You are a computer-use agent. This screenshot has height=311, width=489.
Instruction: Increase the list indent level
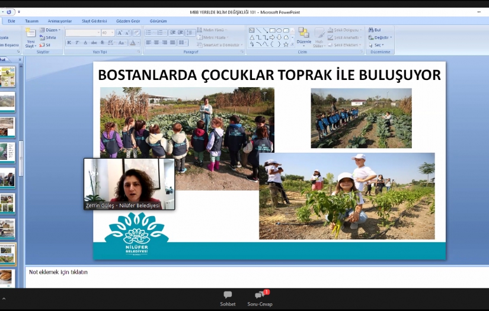coord(180,33)
